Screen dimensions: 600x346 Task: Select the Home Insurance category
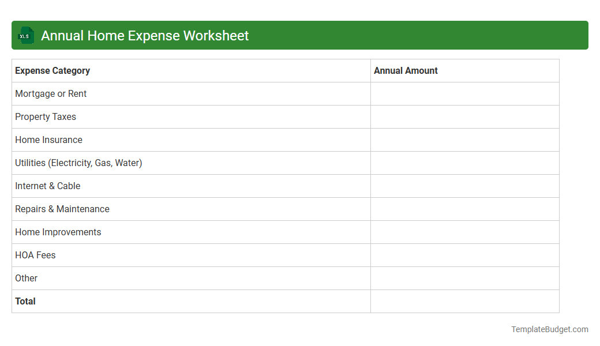48,140
